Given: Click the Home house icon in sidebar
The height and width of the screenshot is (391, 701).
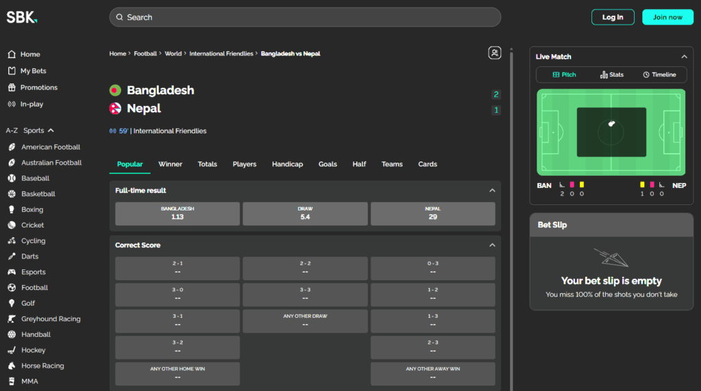Looking at the screenshot, I should (x=12, y=55).
